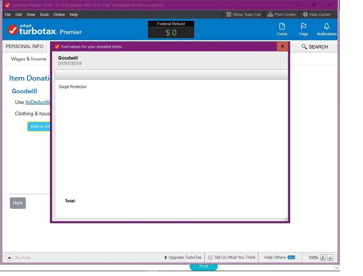This screenshot has height=276, width=363.
Task: Increase text size with large A button
Action: (323, 258)
